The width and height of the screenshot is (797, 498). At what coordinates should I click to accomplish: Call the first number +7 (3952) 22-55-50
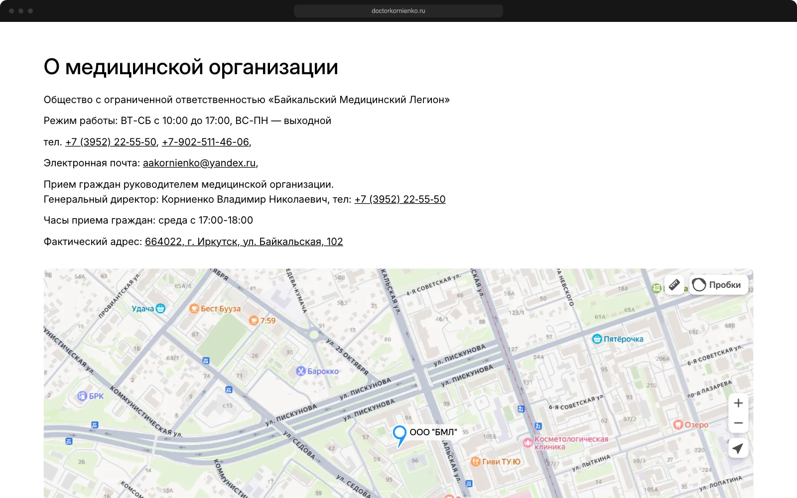tap(111, 142)
